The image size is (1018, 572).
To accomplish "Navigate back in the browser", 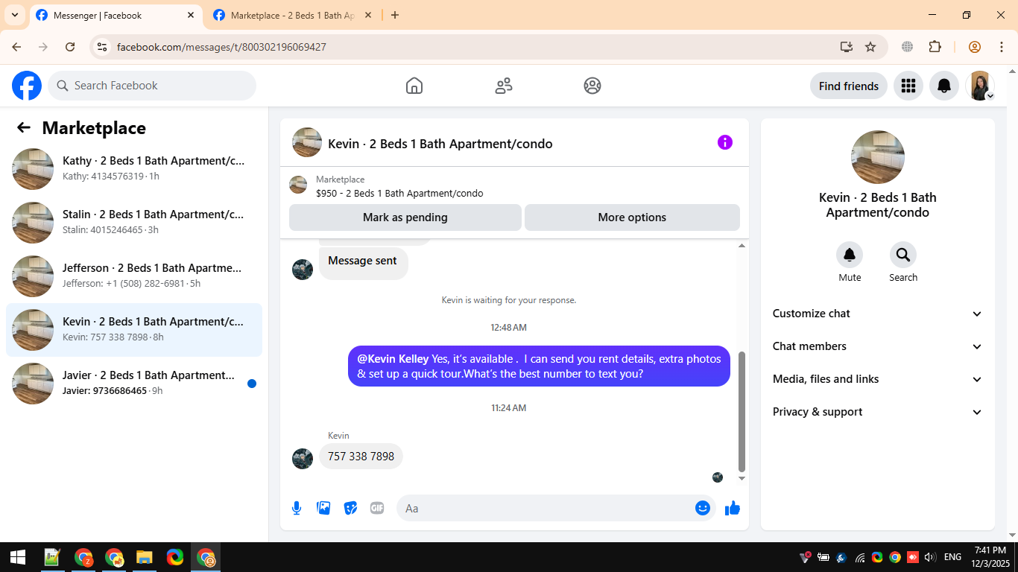I will 16,47.
